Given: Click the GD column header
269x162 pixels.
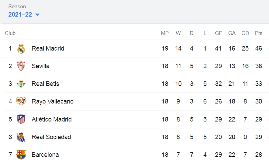Looking at the screenshot, I should click(245, 33).
